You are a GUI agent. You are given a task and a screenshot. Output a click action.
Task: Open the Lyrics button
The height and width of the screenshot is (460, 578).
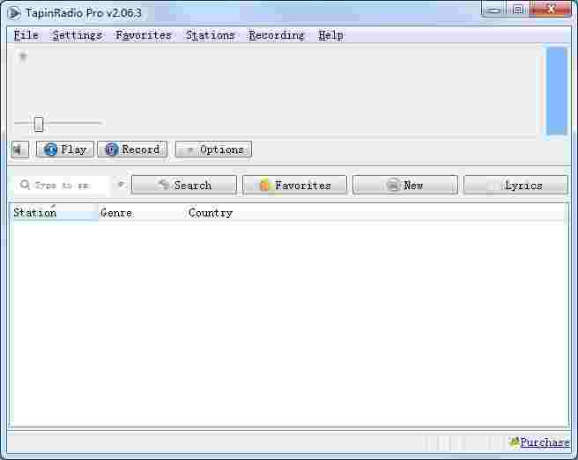pyautogui.click(x=515, y=185)
